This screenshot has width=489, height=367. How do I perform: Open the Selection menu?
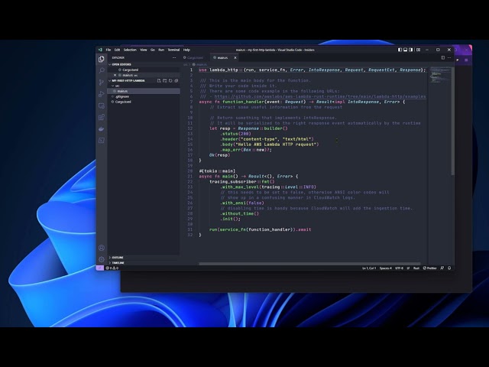click(130, 50)
